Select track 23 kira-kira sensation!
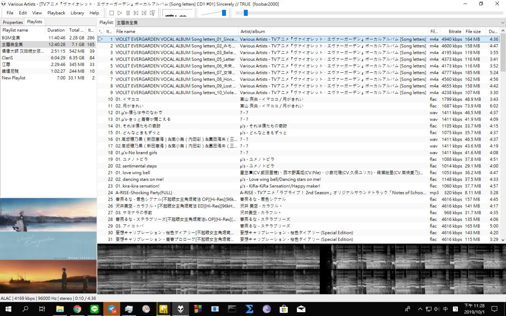506x316 pixels. point(298,186)
